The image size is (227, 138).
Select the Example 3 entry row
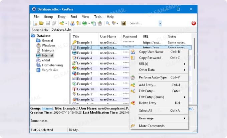coord(100,53)
